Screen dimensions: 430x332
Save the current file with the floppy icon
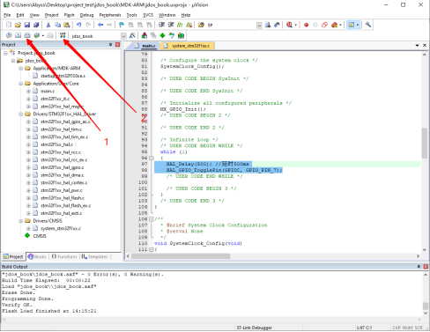pyautogui.click(x=27, y=25)
